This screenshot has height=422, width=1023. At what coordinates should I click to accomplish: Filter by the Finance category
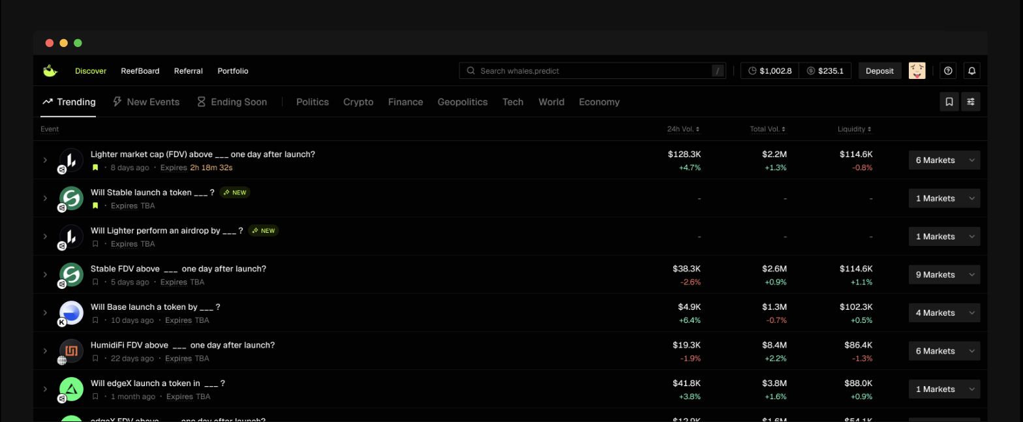click(x=406, y=102)
